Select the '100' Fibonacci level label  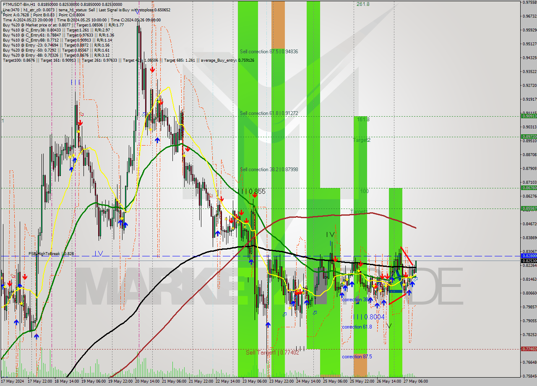(x=364, y=191)
